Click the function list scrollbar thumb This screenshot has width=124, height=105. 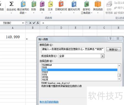[x=119, y=75]
